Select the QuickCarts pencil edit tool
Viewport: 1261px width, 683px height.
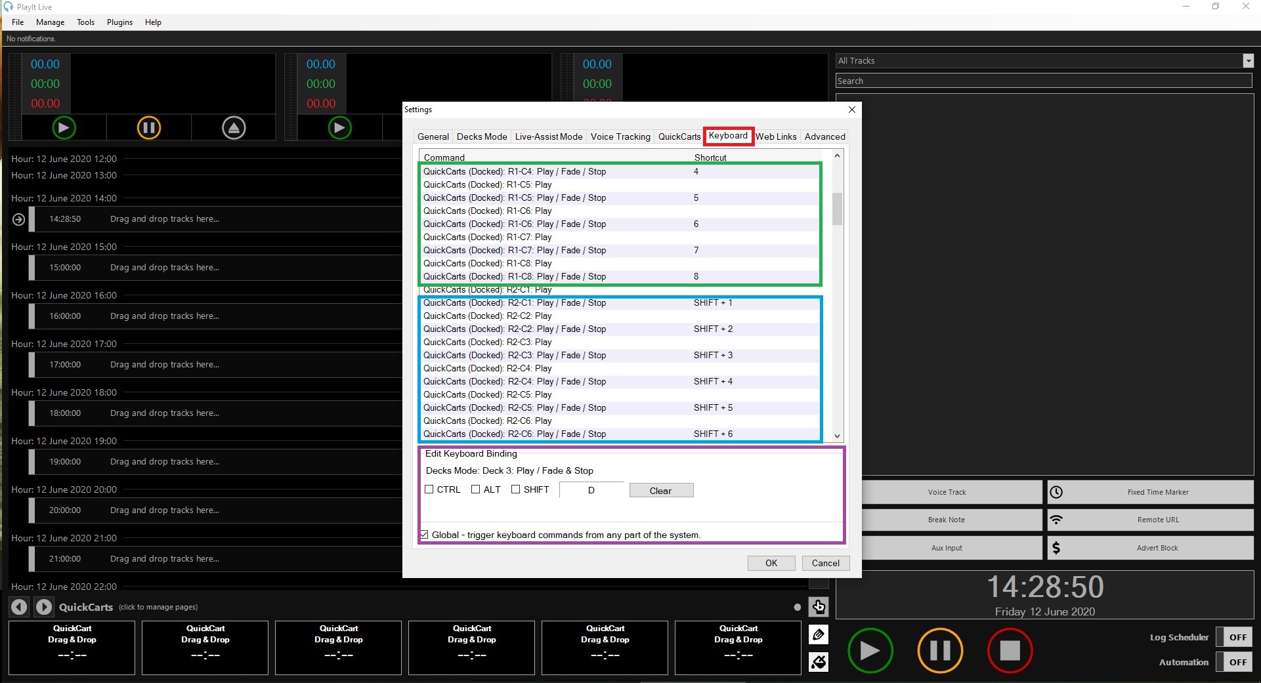pyautogui.click(x=819, y=634)
